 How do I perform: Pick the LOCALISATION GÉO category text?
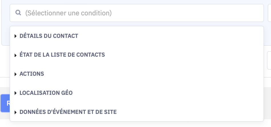(46, 93)
